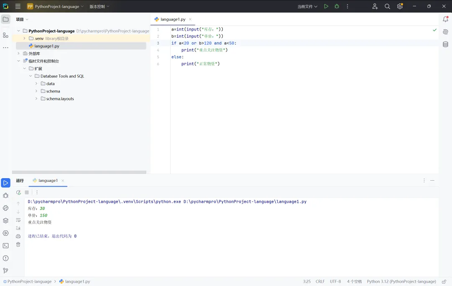Open the 当前文件 run configuration dropdown
Screen dimensions: 452x286
click(307, 6)
